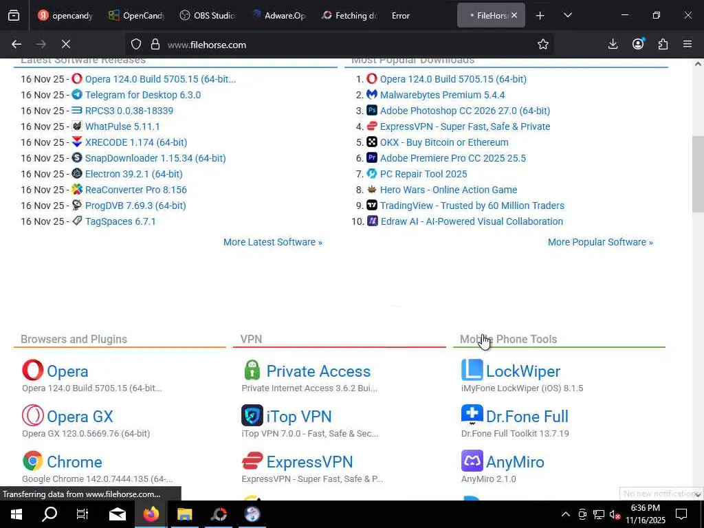Image resolution: width=704 pixels, height=528 pixels.
Task: Click the page vertical scrollbar thumb
Action: 698,174
